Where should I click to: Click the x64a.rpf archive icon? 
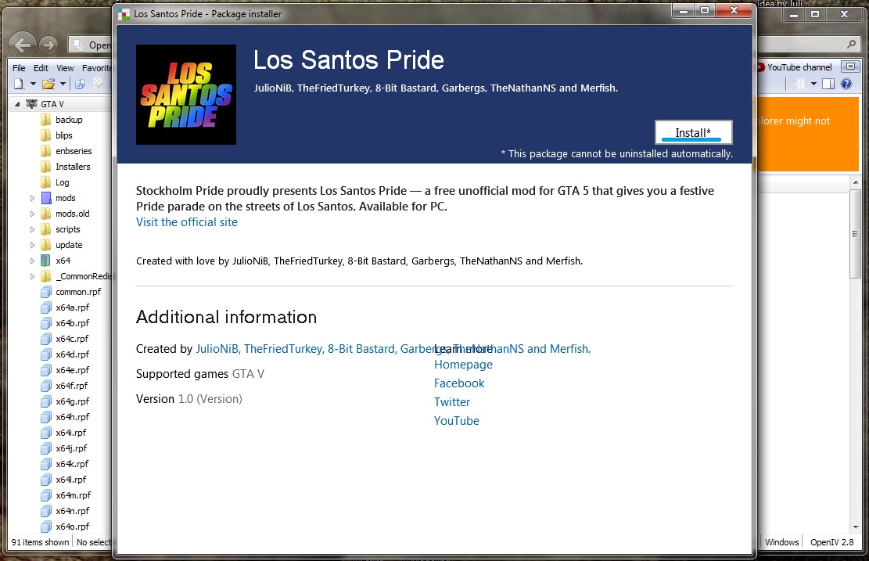pyautogui.click(x=46, y=307)
